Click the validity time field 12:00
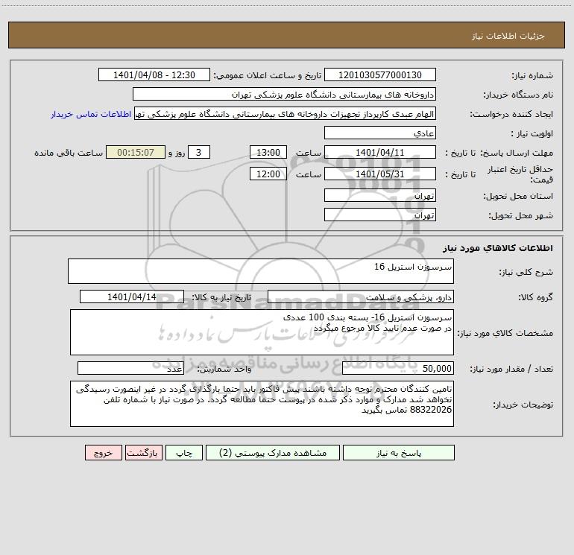This screenshot has width=574, height=555. (x=268, y=174)
